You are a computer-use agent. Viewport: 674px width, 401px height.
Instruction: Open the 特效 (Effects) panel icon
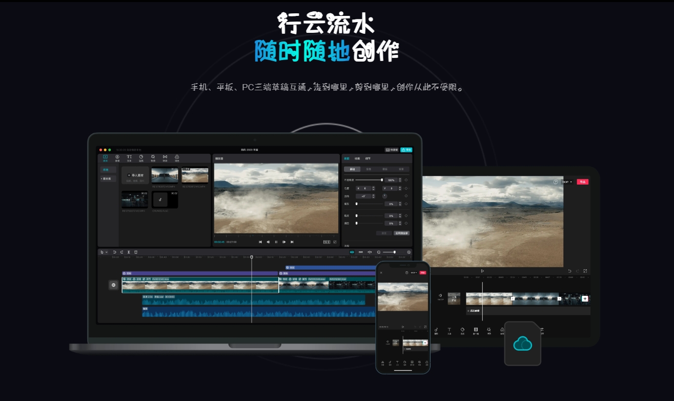tap(153, 157)
